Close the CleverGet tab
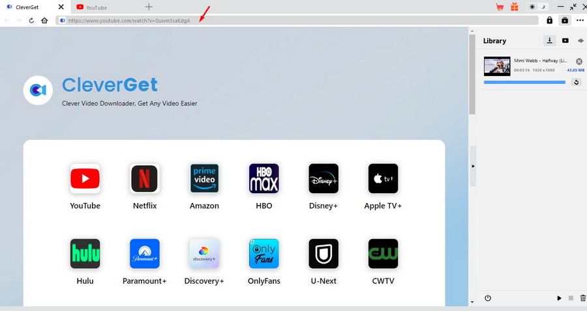 point(61,7)
